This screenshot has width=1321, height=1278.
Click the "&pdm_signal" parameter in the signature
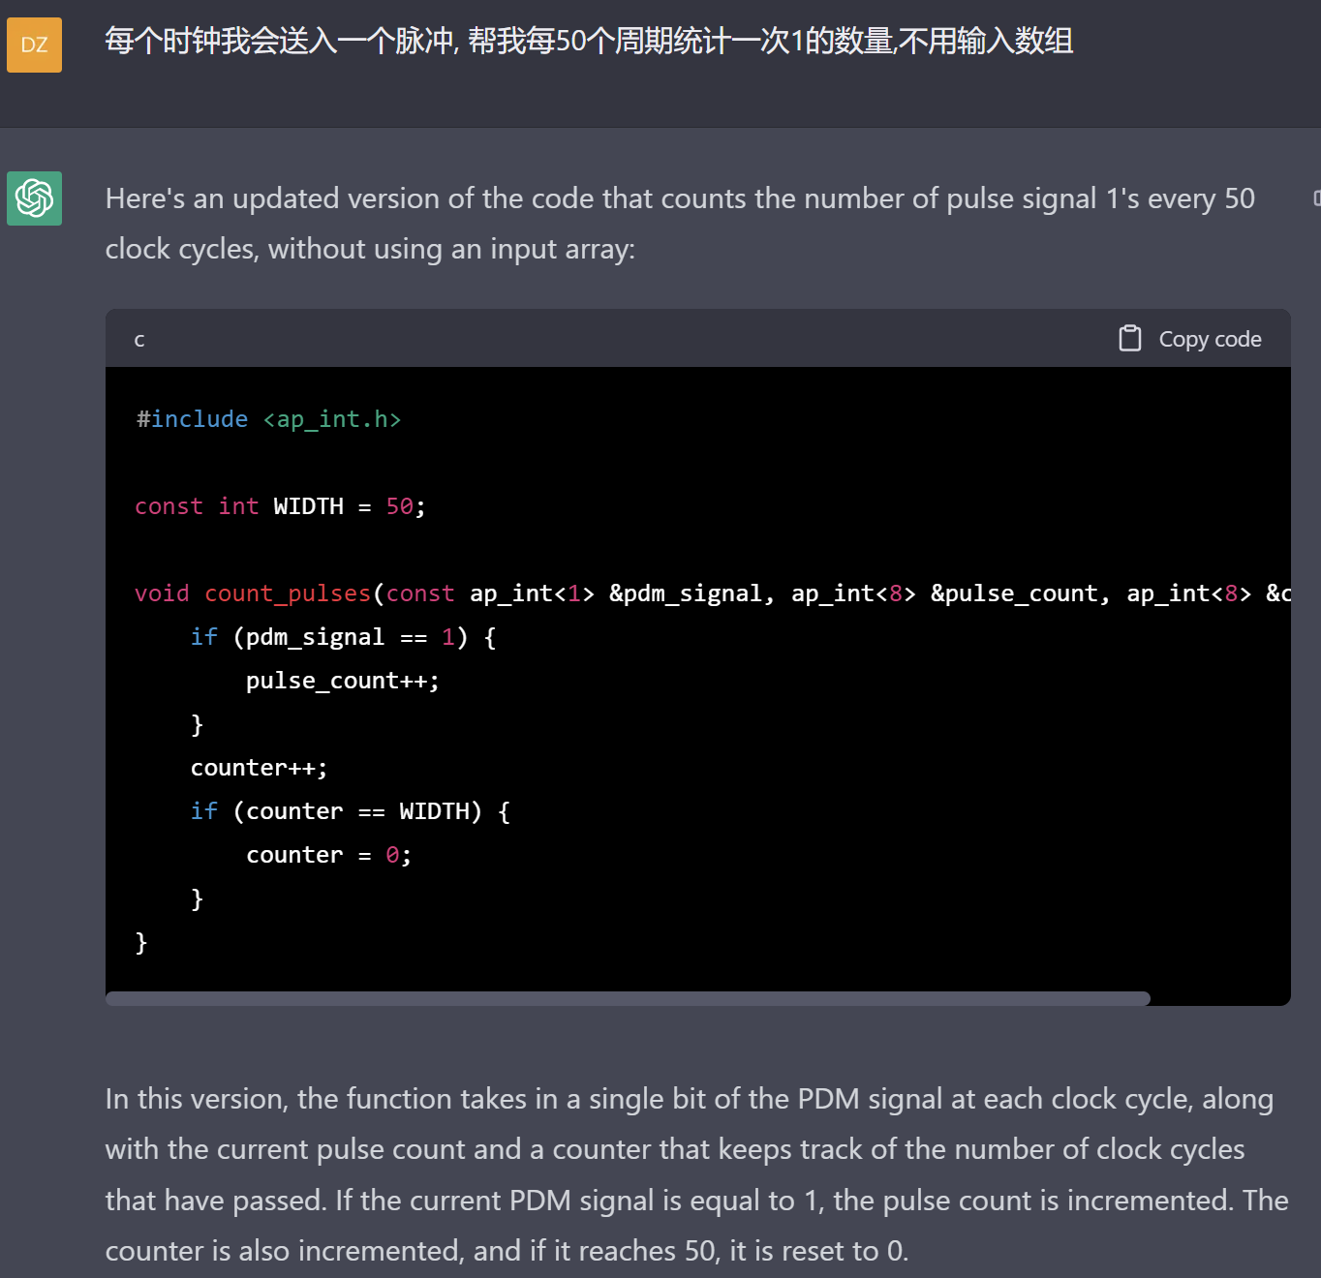(x=684, y=593)
